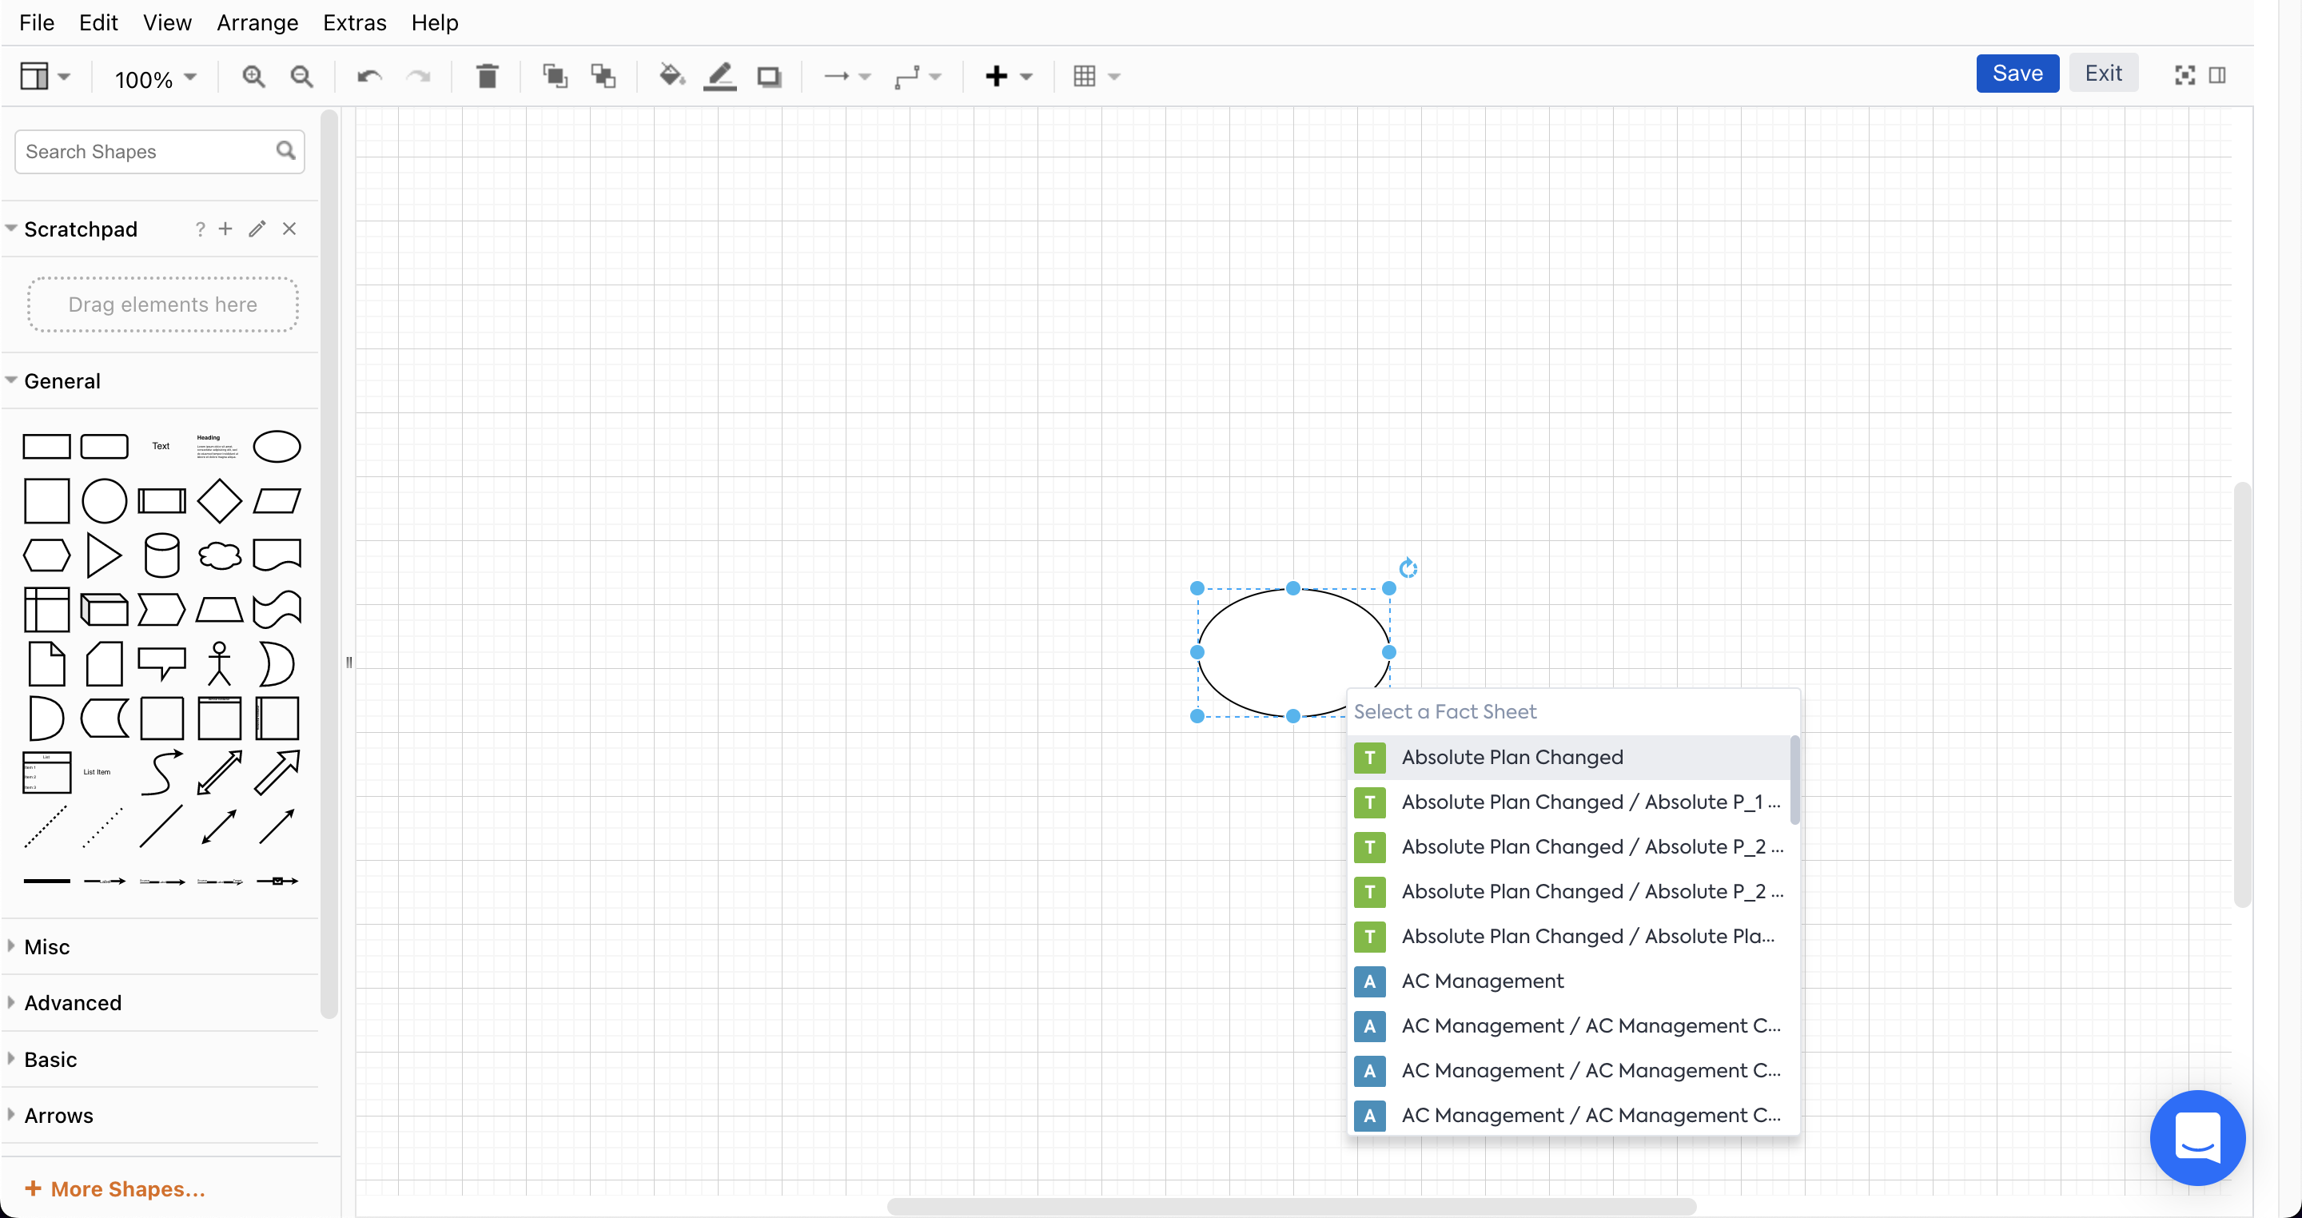Toggle fullscreen mode icon
Screen dimensions: 2302x1218
(x=2184, y=75)
